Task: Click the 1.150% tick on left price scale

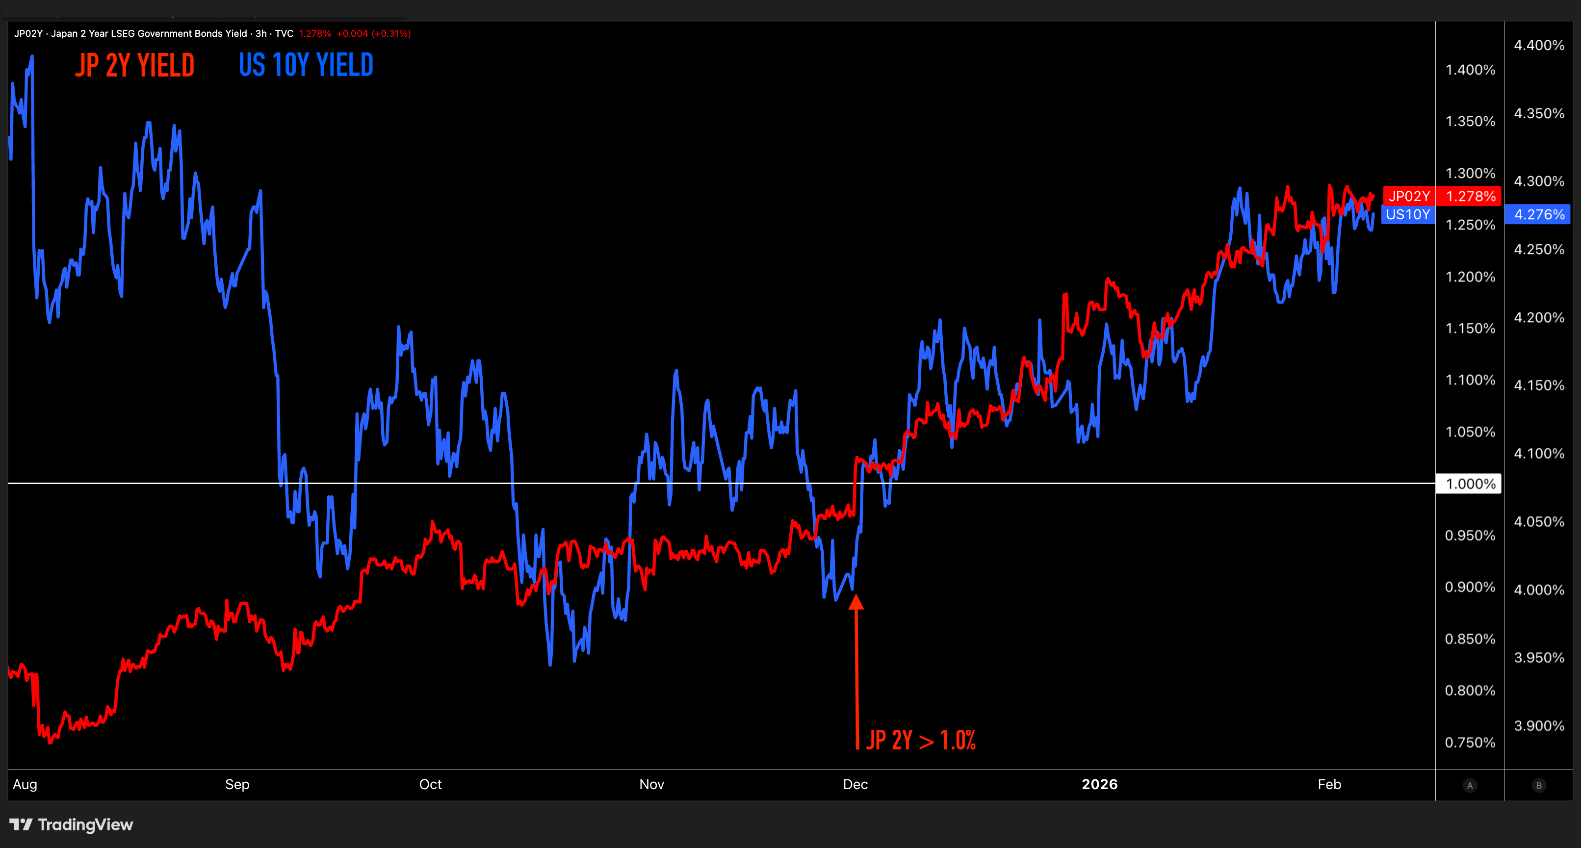Action: [x=1471, y=328]
